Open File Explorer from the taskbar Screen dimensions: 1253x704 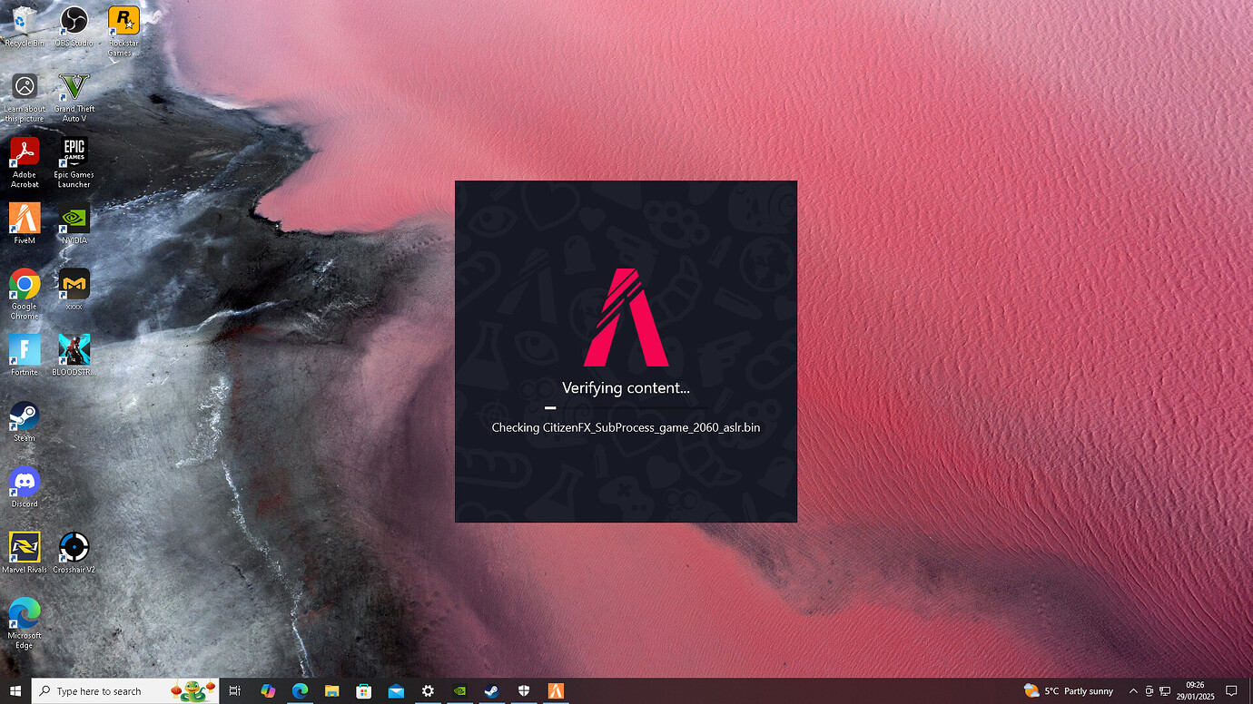(x=331, y=690)
